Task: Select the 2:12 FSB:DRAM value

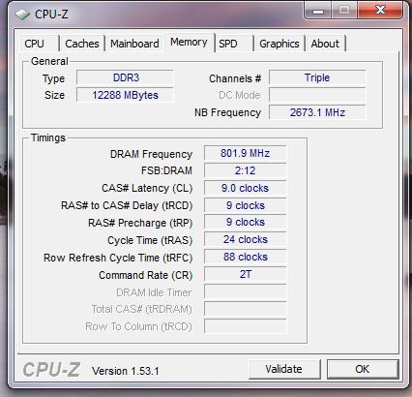Action: tap(245, 170)
